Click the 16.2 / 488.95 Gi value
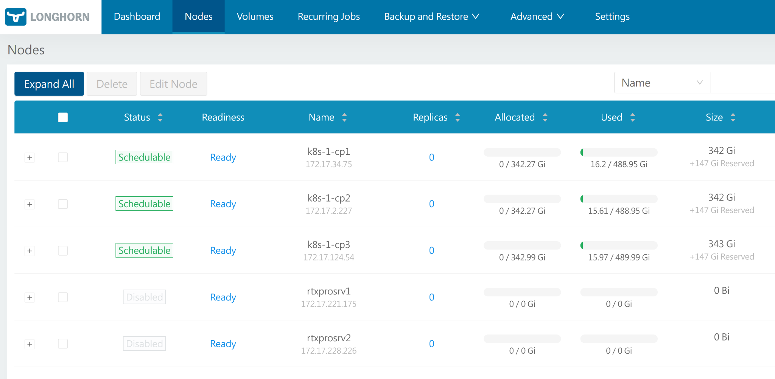775x379 pixels. tap(619, 164)
